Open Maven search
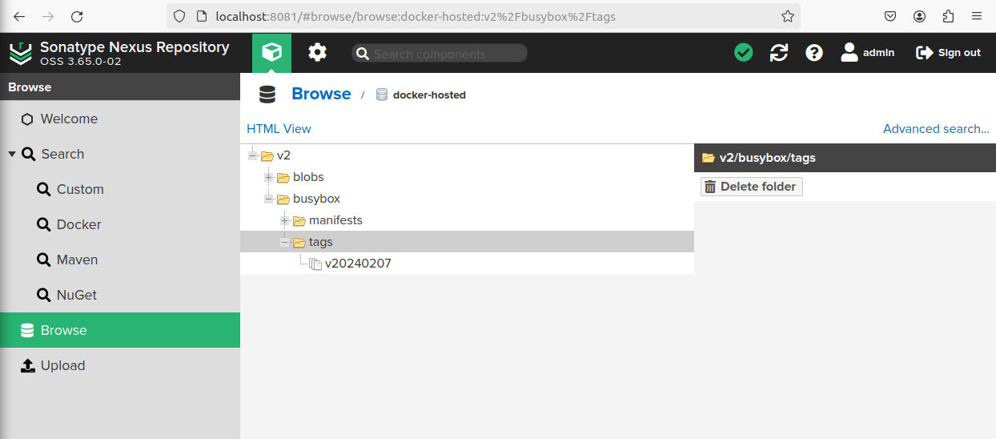The height and width of the screenshot is (439, 996). tap(120, 260)
